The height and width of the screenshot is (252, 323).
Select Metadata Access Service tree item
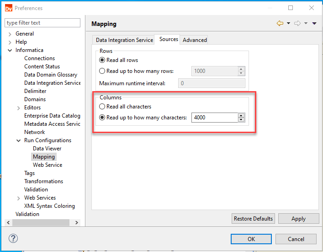[x=52, y=124]
